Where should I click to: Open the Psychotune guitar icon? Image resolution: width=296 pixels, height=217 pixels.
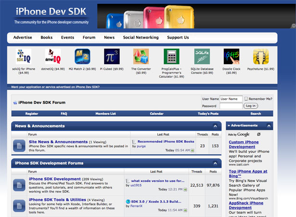point(261,56)
